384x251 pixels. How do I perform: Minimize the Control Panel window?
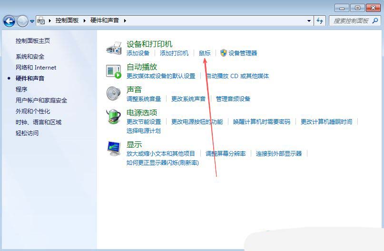coord(342,8)
